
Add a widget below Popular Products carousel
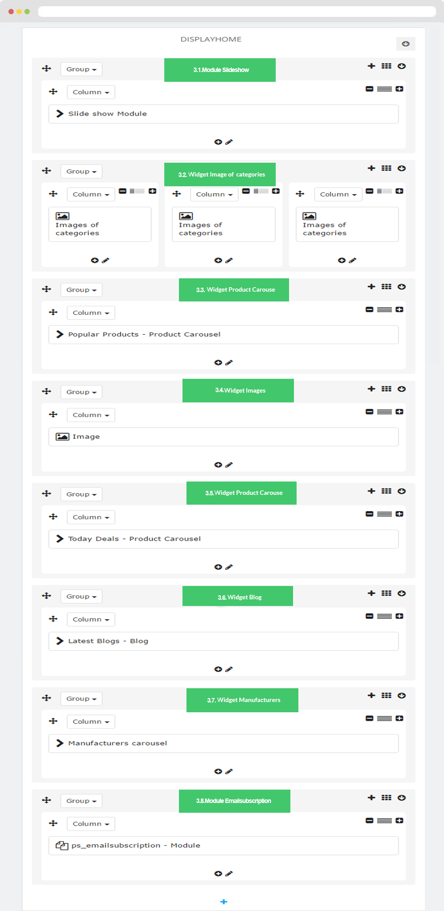218,363
